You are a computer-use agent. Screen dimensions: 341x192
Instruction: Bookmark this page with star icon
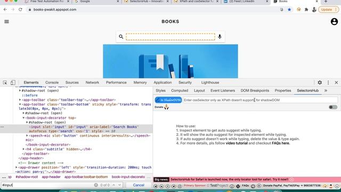(289, 10)
